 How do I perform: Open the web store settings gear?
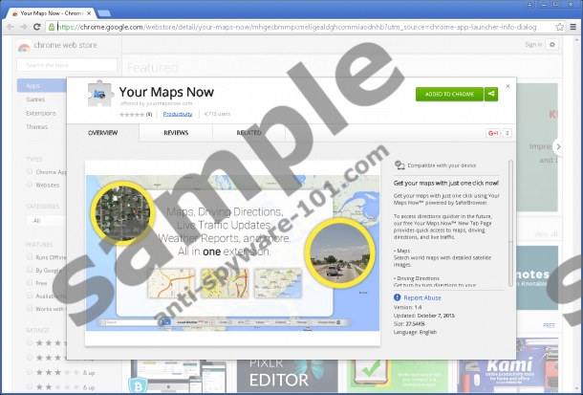(x=552, y=45)
